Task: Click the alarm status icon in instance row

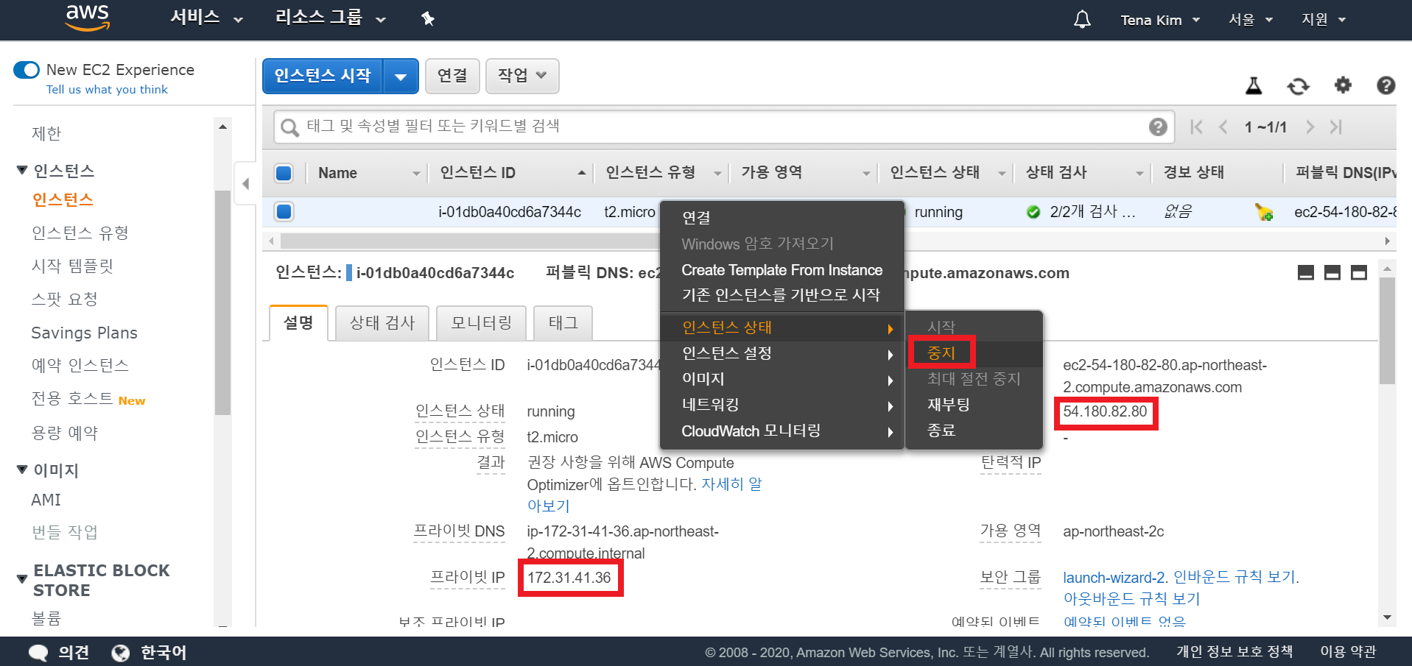Action: pyautogui.click(x=1264, y=213)
